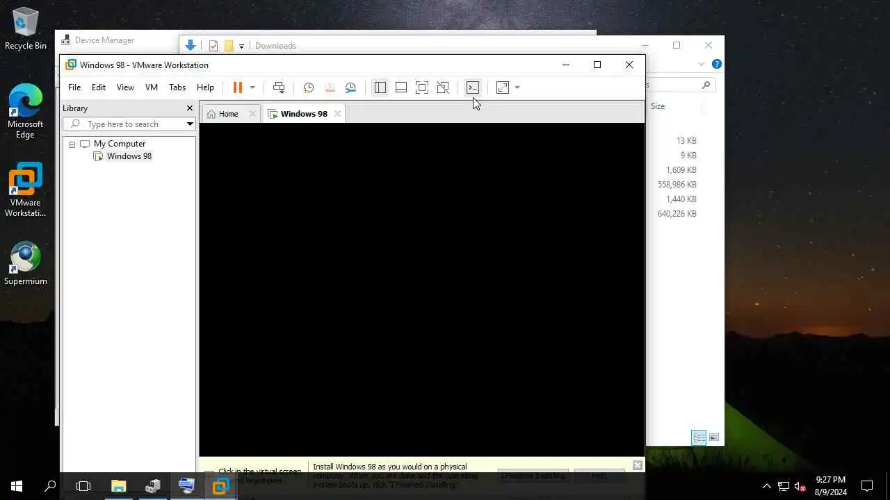Pause the virtual machine with the orange button
The height and width of the screenshot is (500, 890).
coord(237,87)
